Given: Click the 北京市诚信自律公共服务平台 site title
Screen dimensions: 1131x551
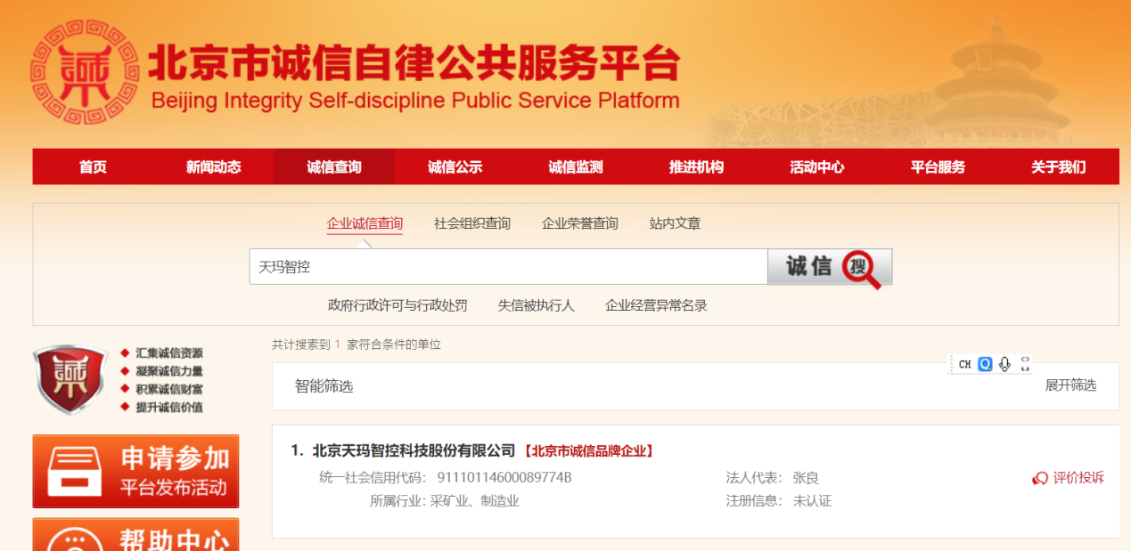Looking at the screenshot, I should (x=414, y=64).
